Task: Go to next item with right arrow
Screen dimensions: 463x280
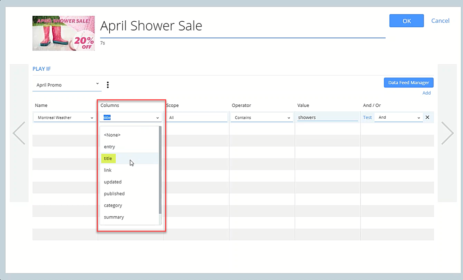Action: (447, 133)
